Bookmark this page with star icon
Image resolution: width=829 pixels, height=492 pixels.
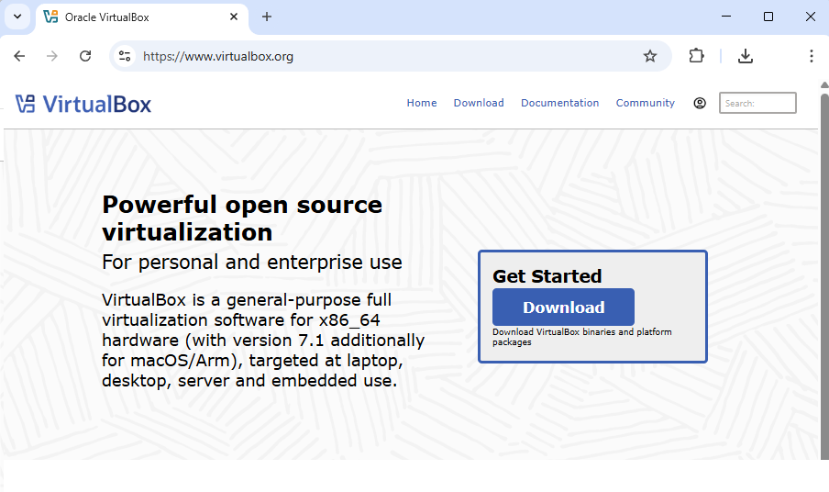point(650,56)
